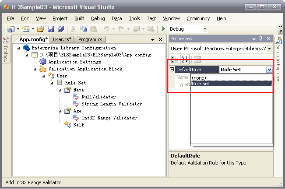Click the Save All icon
This screenshot has height=189, width=285.
point(61,29)
